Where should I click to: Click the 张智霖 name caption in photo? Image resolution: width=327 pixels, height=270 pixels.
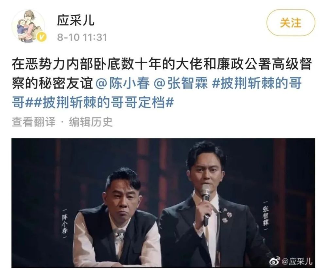point(266,215)
